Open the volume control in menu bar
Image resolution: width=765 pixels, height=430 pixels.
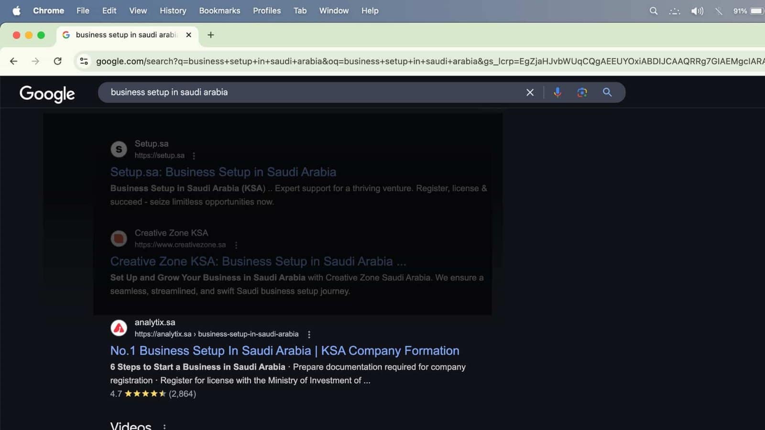tap(697, 11)
